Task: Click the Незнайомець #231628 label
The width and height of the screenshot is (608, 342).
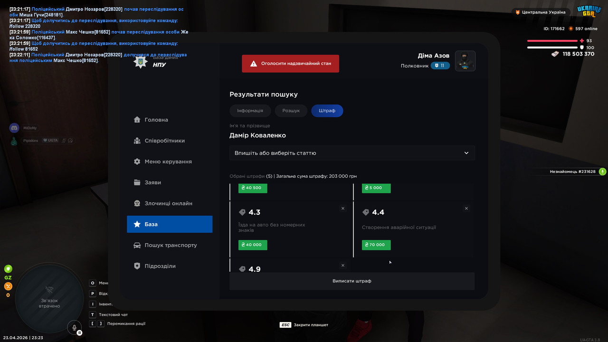Action: click(x=573, y=171)
